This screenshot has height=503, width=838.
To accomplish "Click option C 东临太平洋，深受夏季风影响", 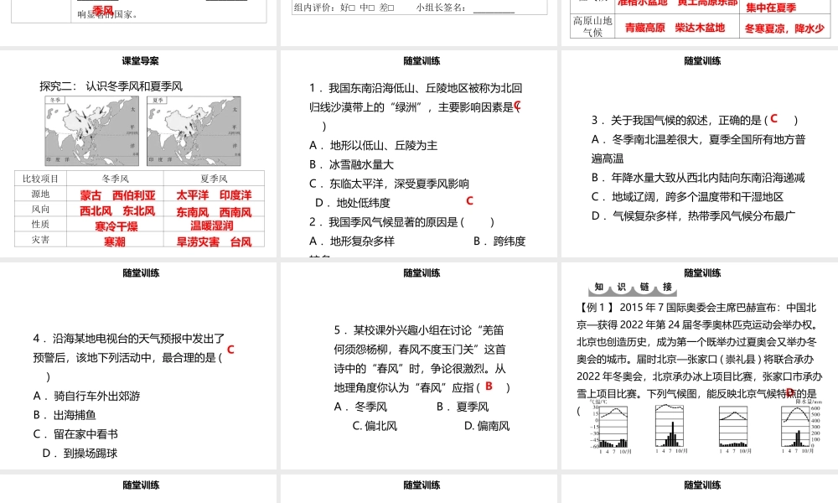I will tap(389, 184).
